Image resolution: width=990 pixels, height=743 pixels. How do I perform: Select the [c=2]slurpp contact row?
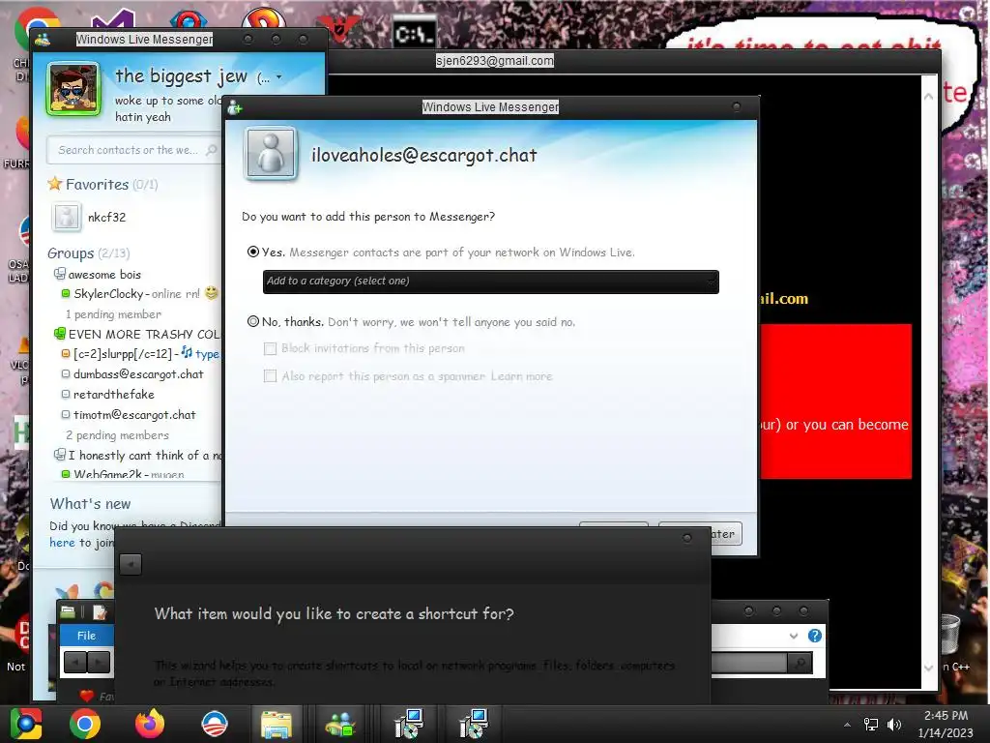click(140, 354)
